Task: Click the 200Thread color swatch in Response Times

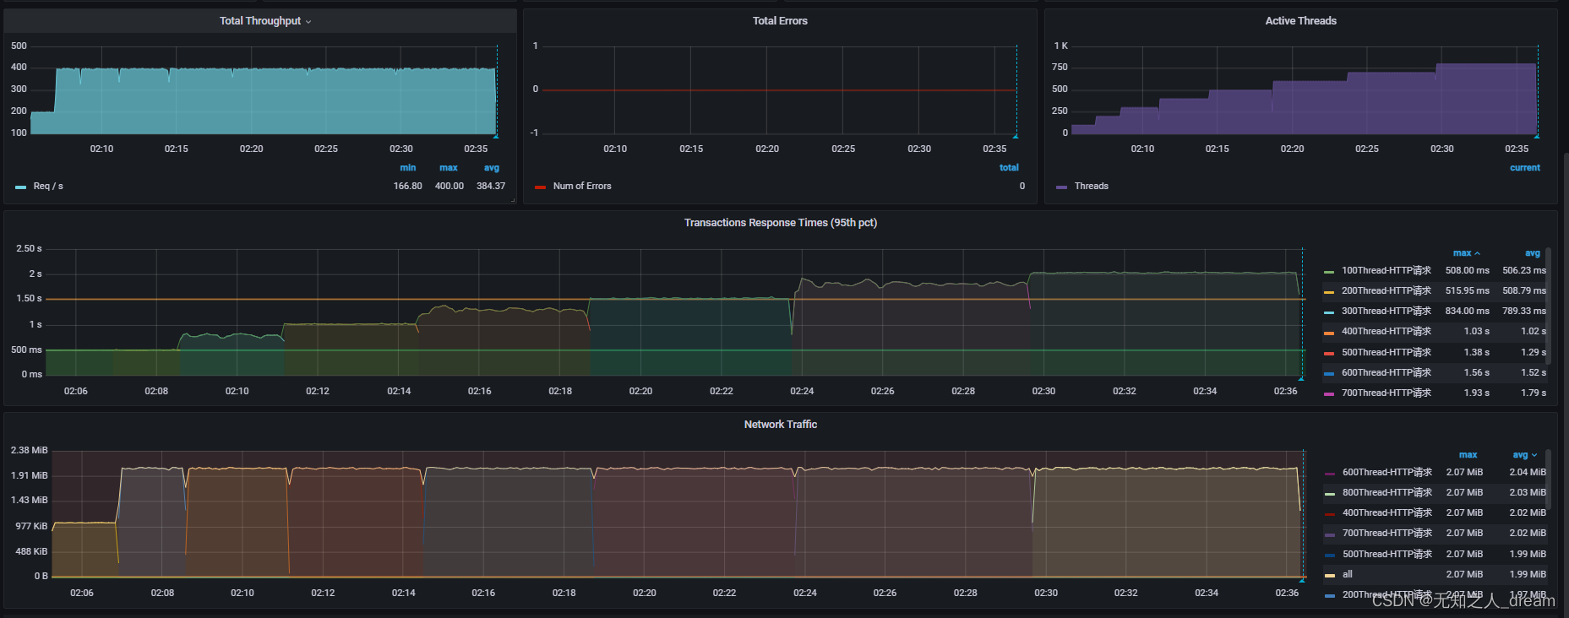Action: [1329, 292]
